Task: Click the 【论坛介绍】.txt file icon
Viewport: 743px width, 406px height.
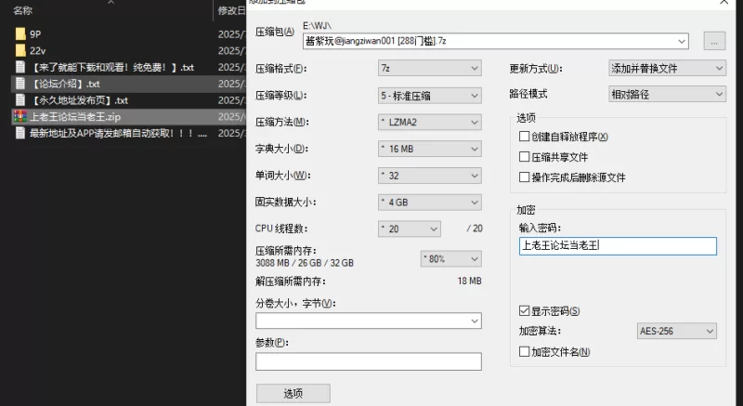Action: pos(20,84)
